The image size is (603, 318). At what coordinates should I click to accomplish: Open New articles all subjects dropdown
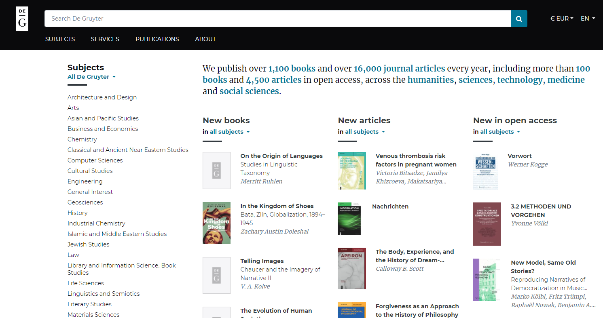[365, 132]
